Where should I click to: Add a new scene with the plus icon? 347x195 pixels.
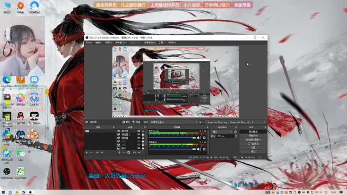pos(87,153)
